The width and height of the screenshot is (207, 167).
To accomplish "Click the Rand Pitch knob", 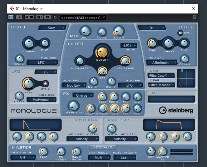I will (x=76, y=152).
